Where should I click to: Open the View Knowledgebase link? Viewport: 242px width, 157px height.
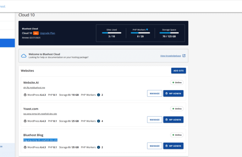(x=171, y=56)
